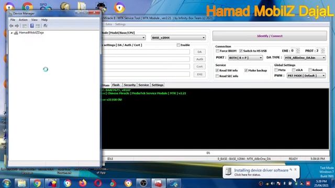This screenshot has height=188, width=335.
Task: Adjust the PROT value stepper
Action: (323, 51)
